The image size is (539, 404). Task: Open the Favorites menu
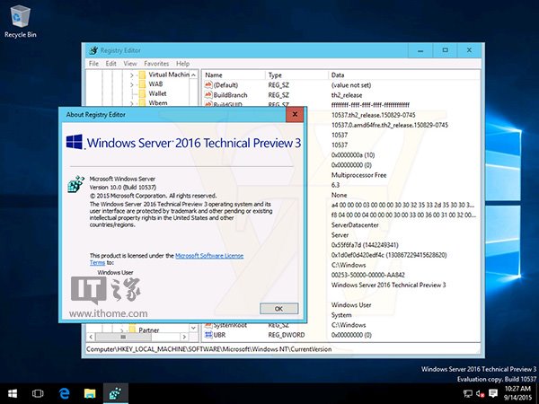[x=156, y=64]
